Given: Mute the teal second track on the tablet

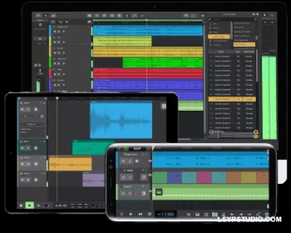Looking at the screenshot, I should tap(22, 148).
